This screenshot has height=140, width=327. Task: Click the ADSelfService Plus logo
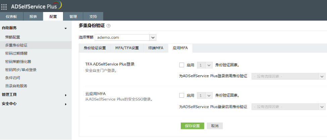(37, 6)
